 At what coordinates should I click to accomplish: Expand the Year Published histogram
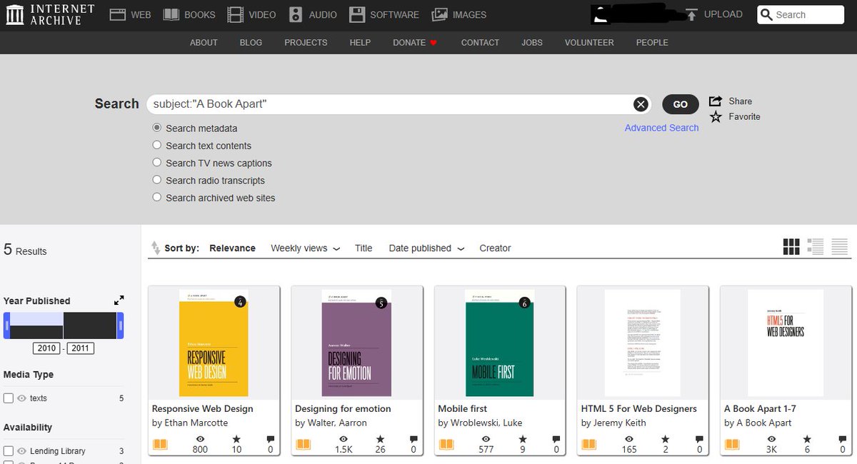click(119, 301)
